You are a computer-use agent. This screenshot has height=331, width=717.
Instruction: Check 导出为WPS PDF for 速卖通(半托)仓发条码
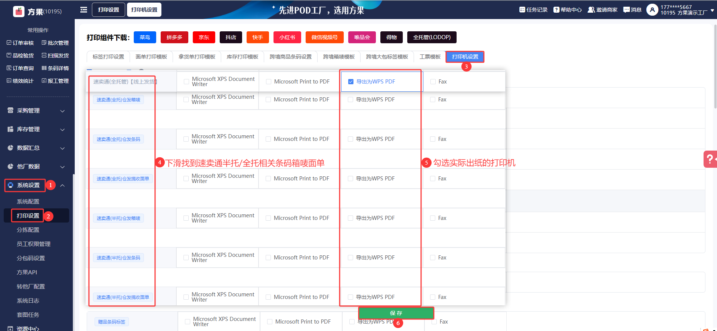(x=350, y=258)
